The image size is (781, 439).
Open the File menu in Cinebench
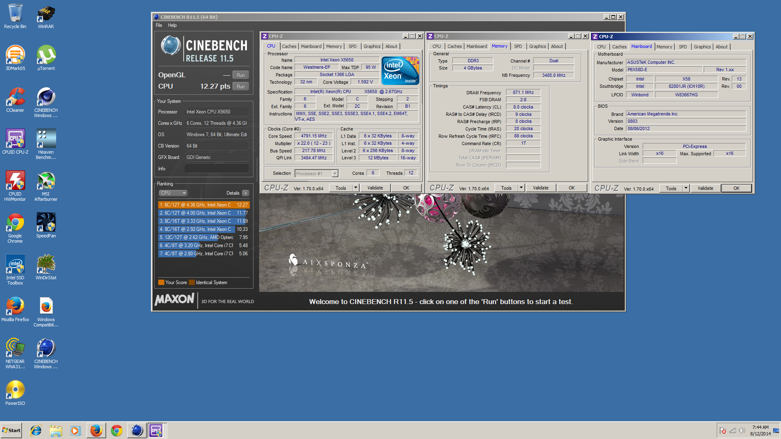(159, 25)
